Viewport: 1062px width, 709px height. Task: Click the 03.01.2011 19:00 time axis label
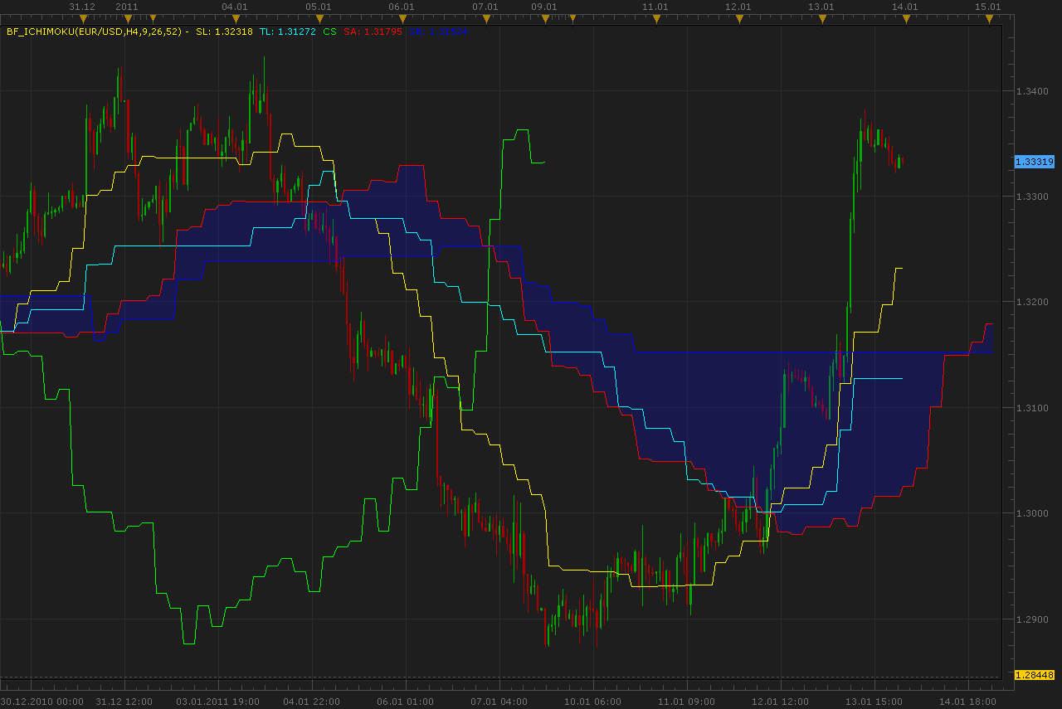point(217,701)
